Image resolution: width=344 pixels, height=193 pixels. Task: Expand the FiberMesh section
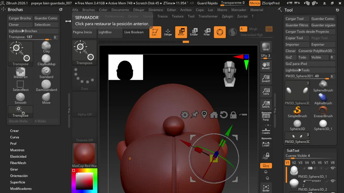click(18, 163)
